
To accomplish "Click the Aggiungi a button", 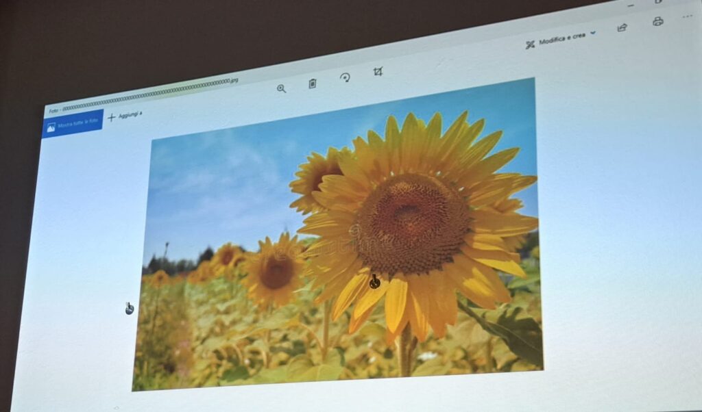I will (130, 115).
